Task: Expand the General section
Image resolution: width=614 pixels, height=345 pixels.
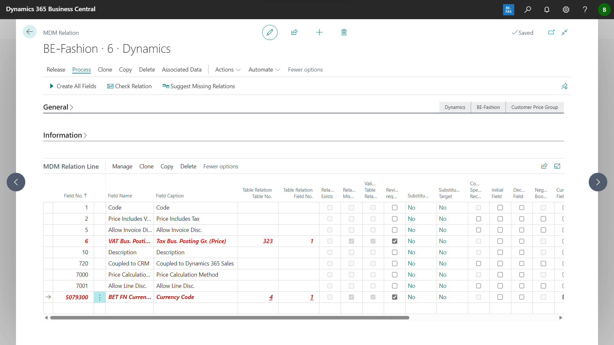Action: 58,107
